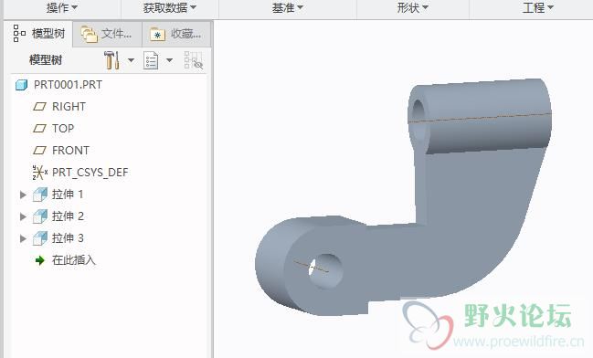Select the RIGHT datum plane

pyautogui.click(x=69, y=107)
